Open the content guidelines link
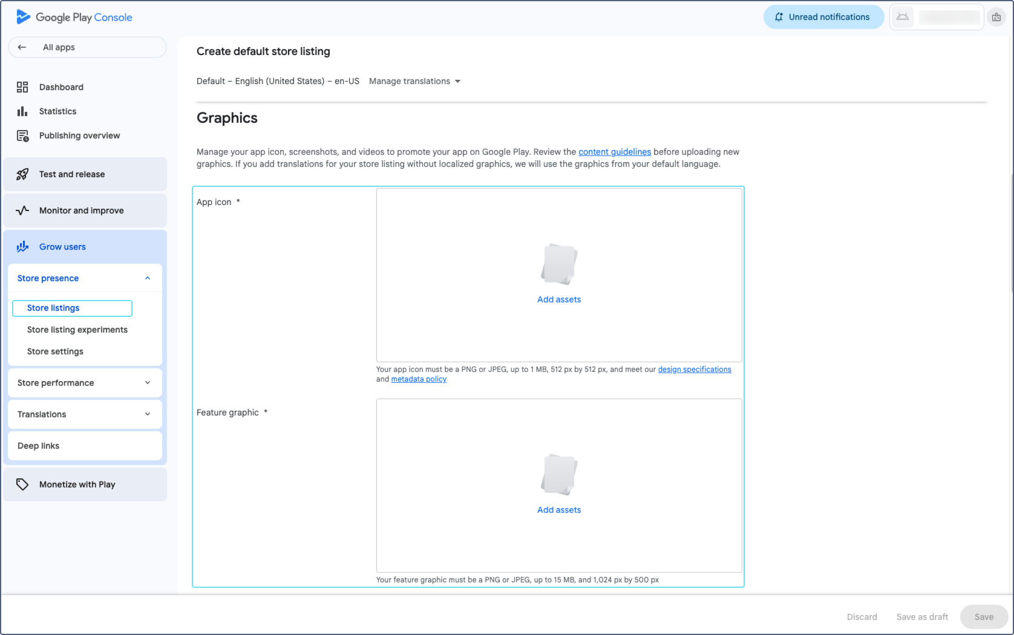The image size is (1014, 635). (615, 152)
